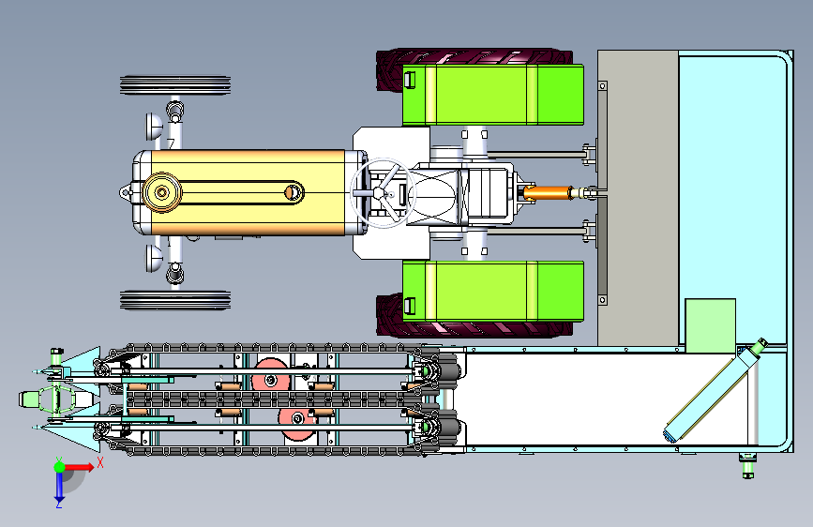Select the upper green rear fender

(493, 95)
